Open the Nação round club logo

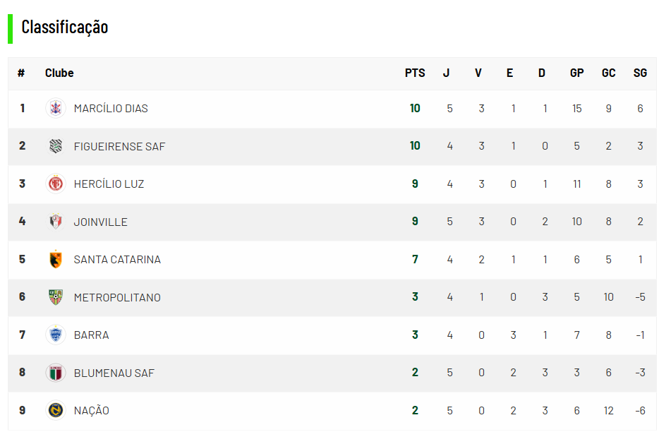tap(56, 410)
